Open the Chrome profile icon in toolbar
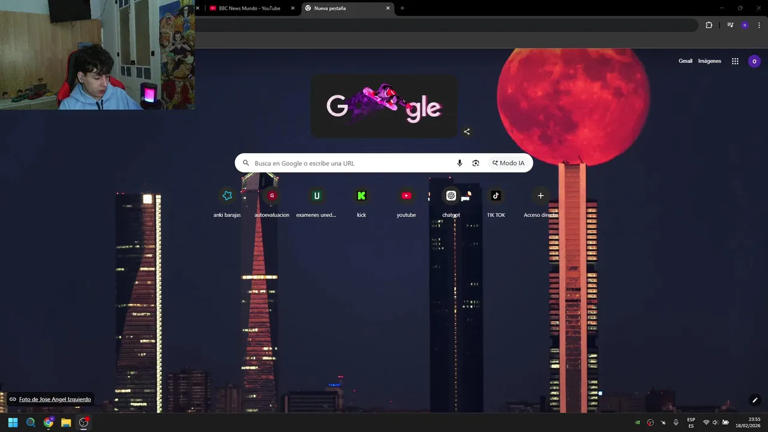 click(x=745, y=25)
